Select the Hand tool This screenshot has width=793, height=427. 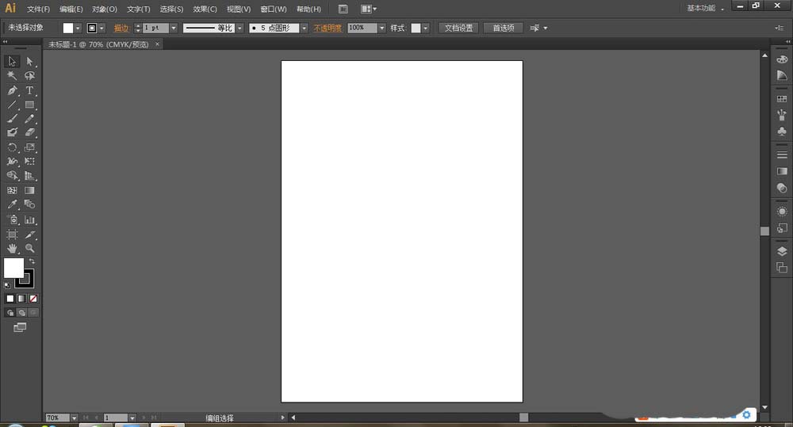(12, 248)
